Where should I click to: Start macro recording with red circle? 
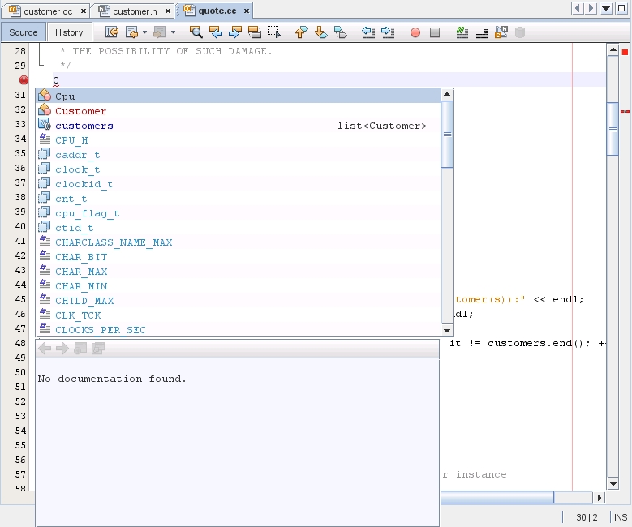click(x=415, y=32)
